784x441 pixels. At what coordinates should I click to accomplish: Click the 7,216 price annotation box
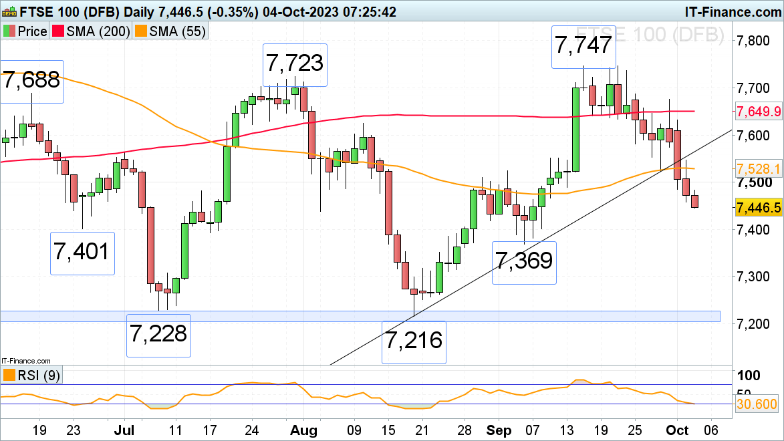click(414, 342)
